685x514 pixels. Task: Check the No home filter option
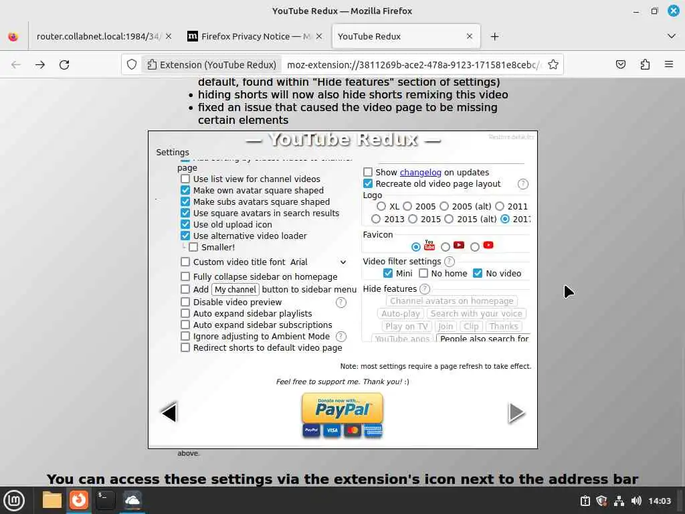pyautogui.click(x=423, y=273)
